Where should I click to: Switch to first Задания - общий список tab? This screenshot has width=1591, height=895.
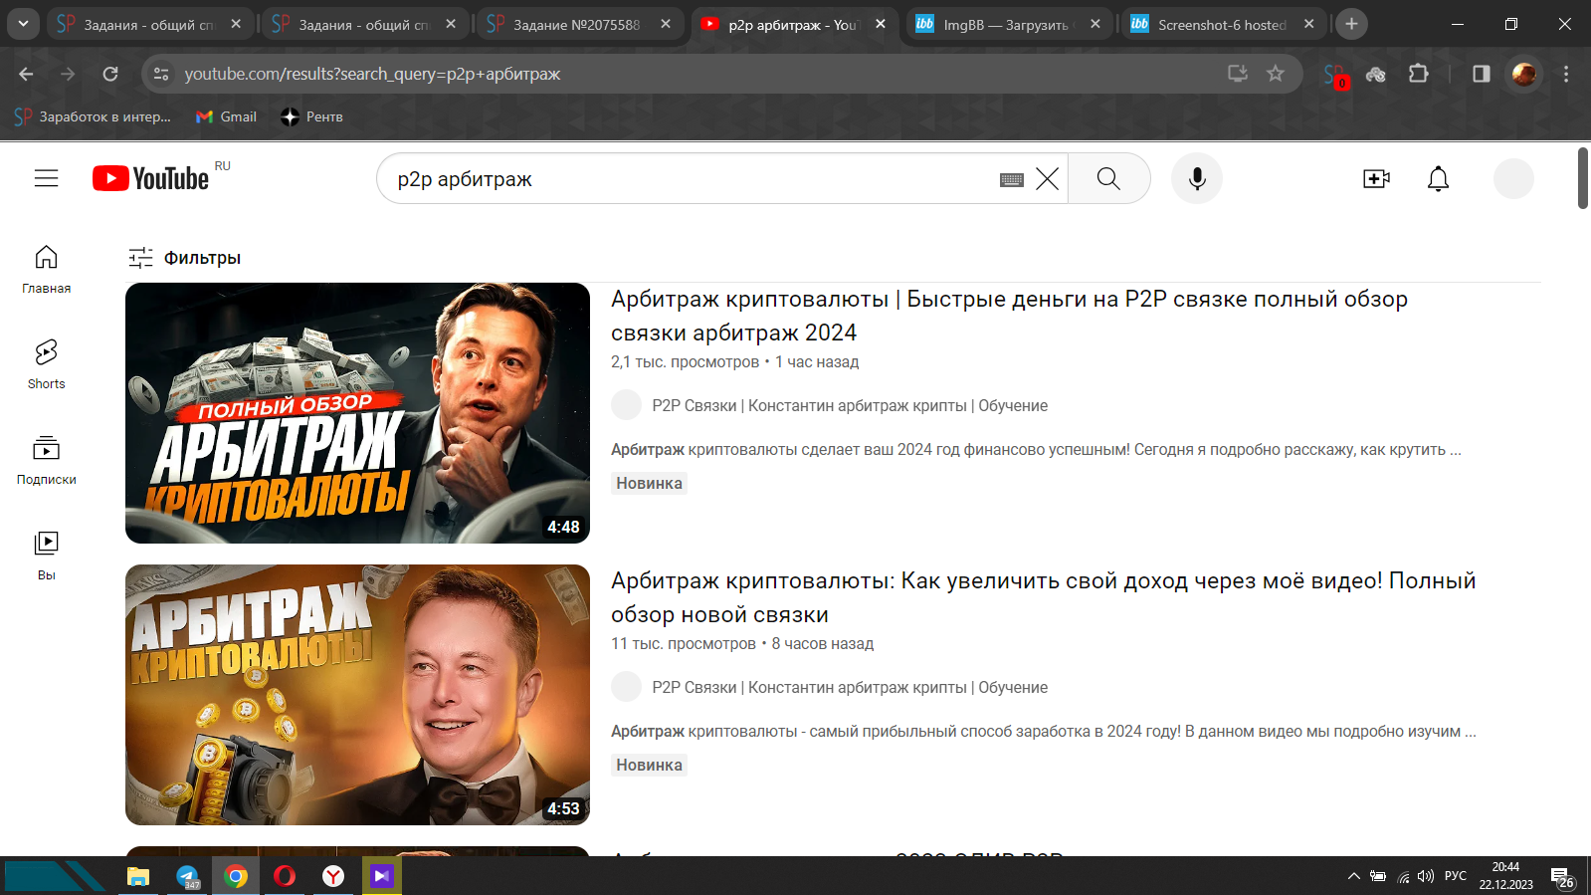[149, 24]
